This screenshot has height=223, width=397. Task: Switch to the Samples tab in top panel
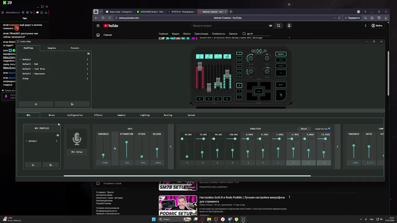pyautogui.click(x=51, y=48)
